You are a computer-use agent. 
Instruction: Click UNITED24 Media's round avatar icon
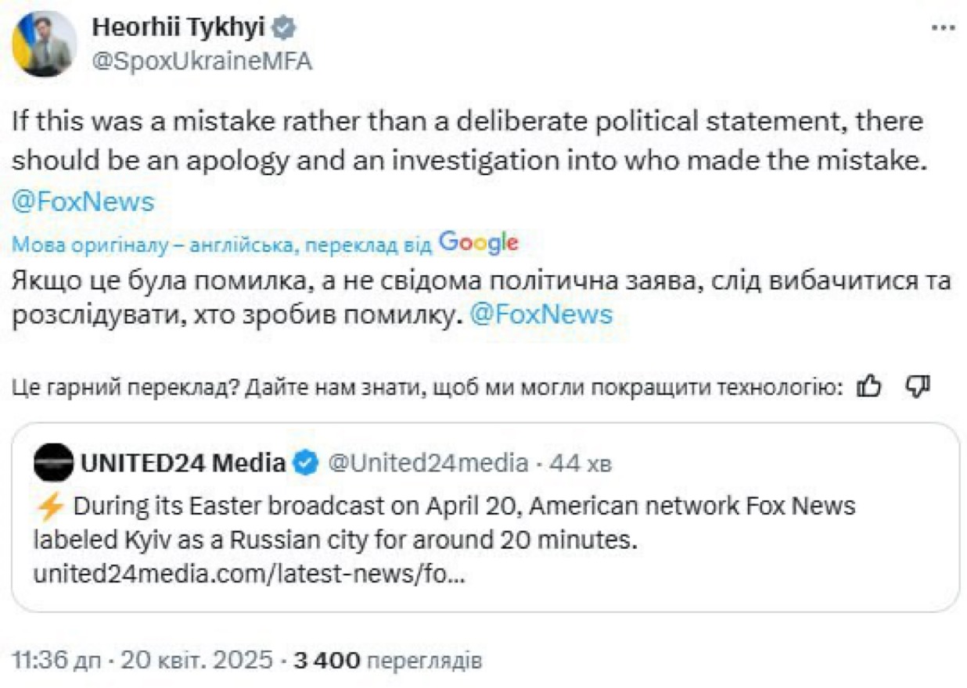[52, 464]
